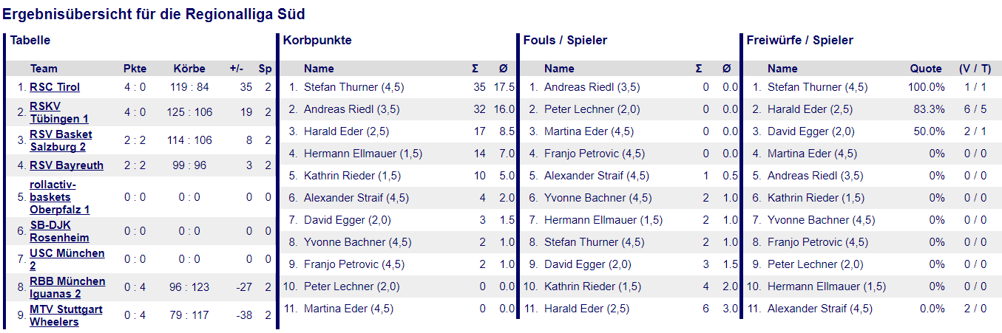This screenshot has width=1002, height=333.
Task: Select the RSV Bayreuth team link
Action: click(x=67, y=165)
